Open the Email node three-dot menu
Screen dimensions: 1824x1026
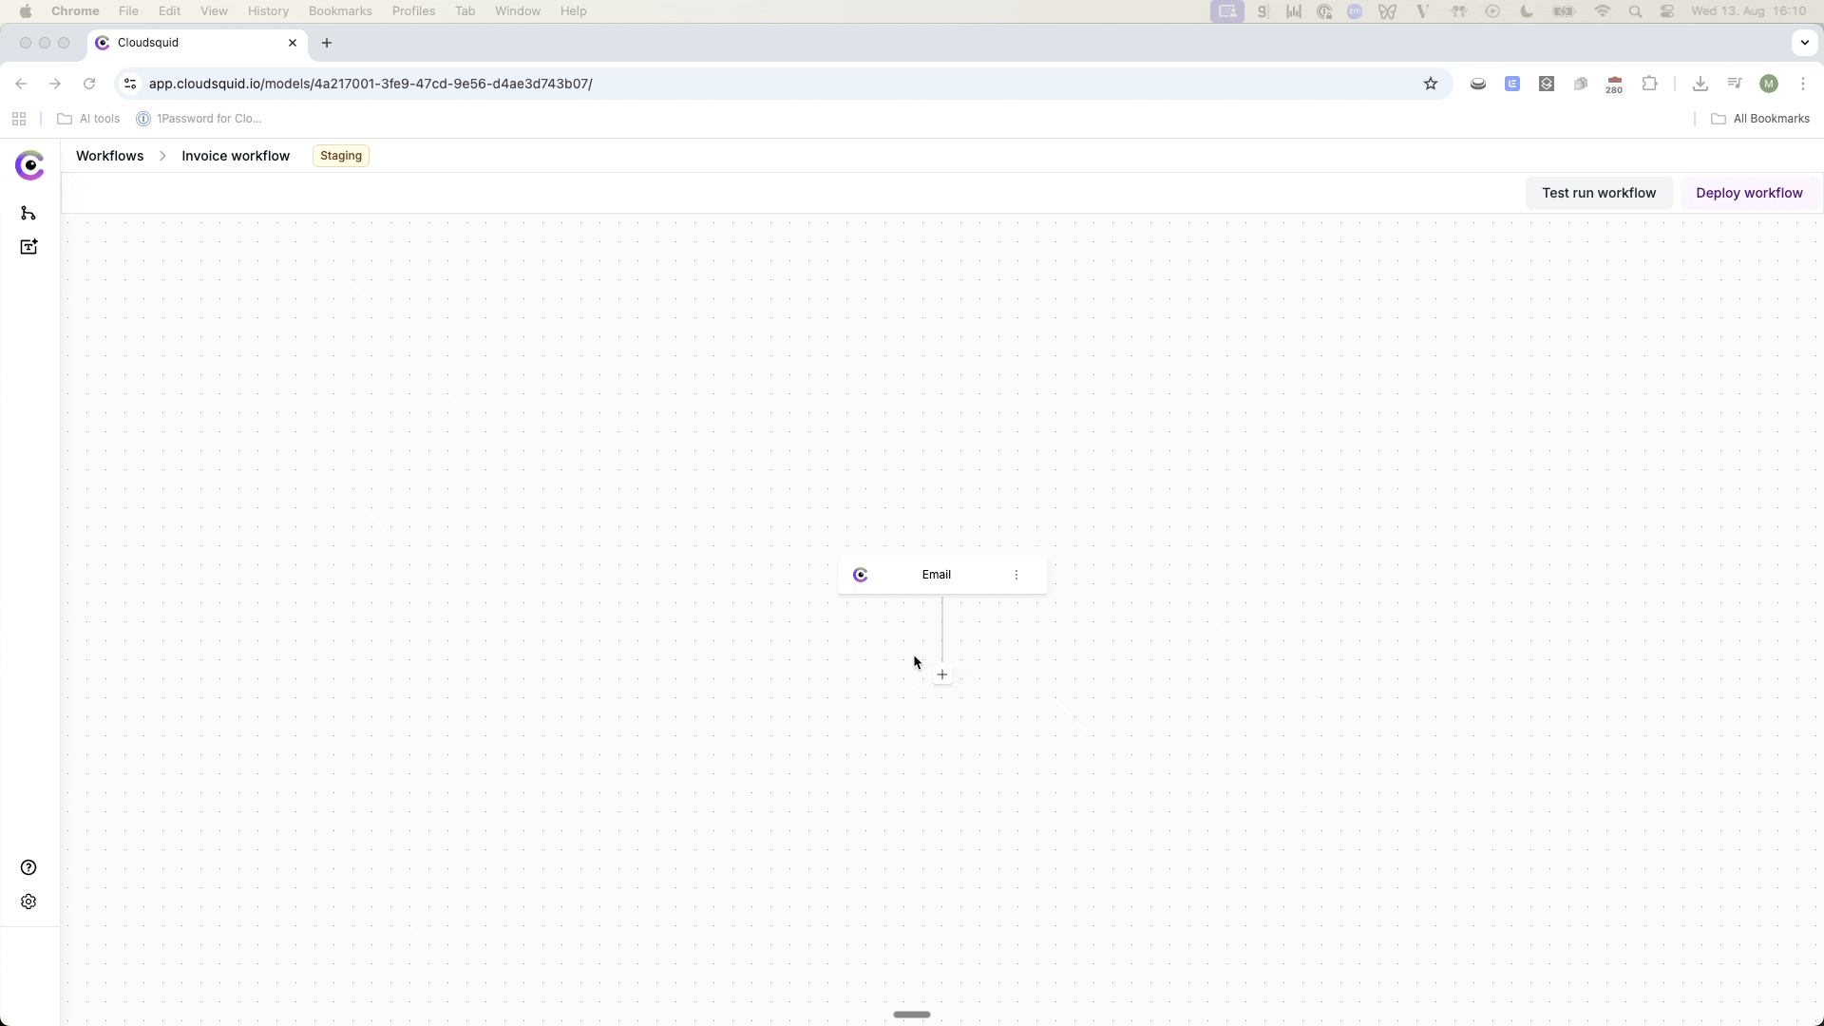1016,575
